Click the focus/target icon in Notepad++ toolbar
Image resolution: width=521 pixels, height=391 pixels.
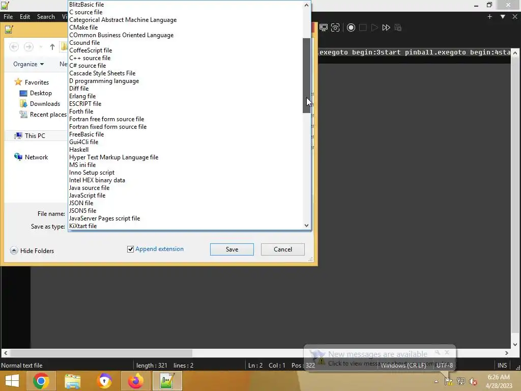335,27
